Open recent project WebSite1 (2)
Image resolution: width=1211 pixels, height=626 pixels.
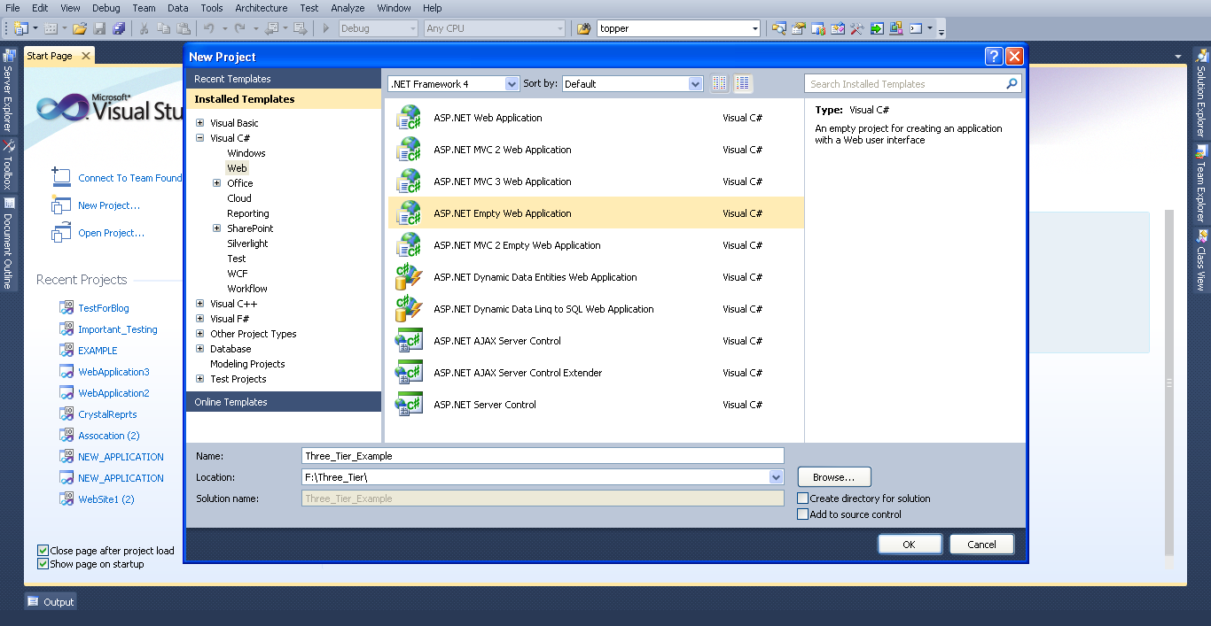tap(106, 499)
